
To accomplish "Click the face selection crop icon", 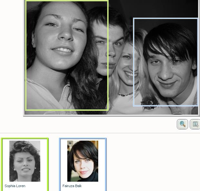I will point(195,124).
